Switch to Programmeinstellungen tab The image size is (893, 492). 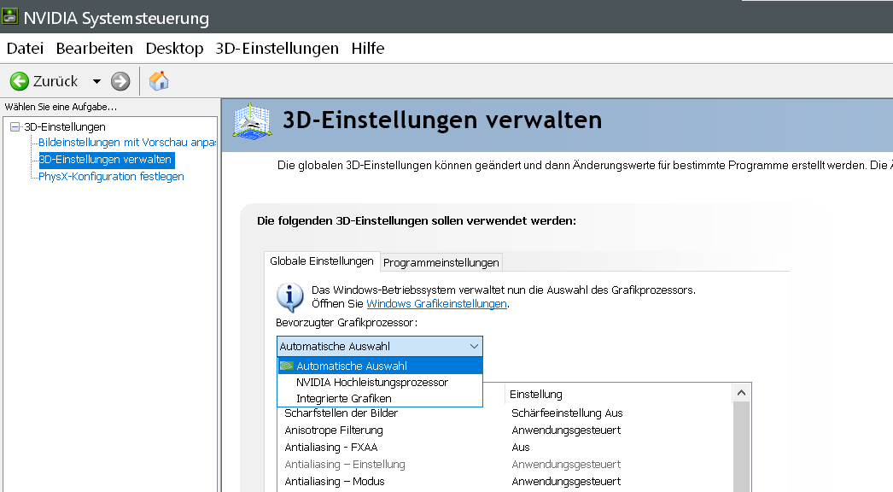click(441, 263)
